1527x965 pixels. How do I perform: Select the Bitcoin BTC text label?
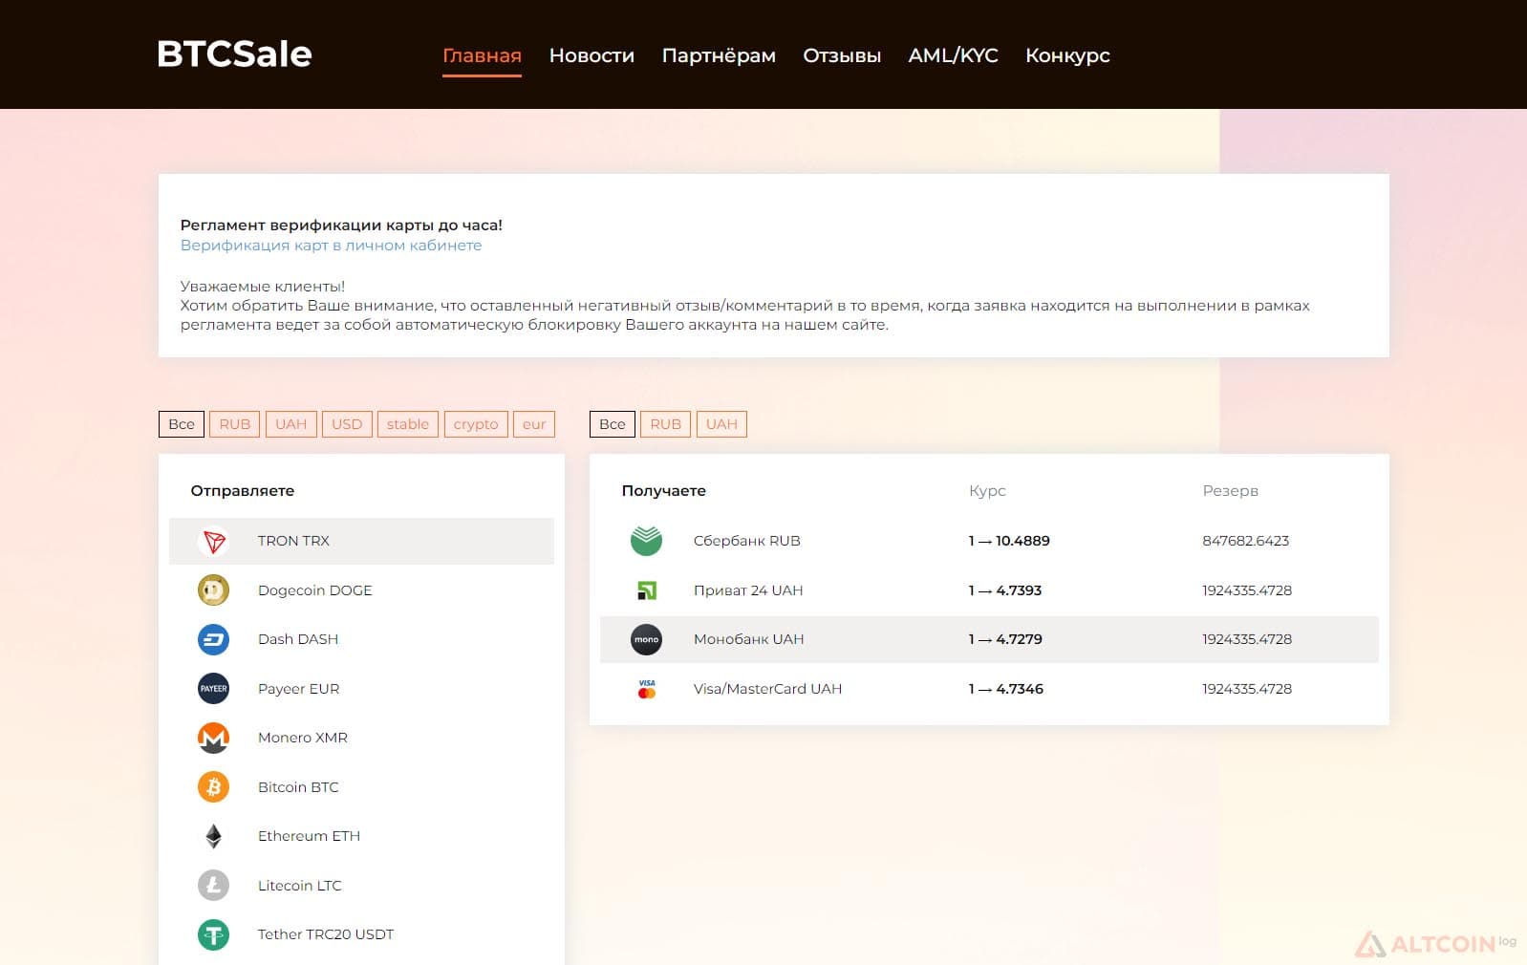click(298, 787)
